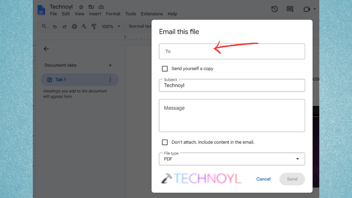This screenshot has height=198, width=352.
Task: Open the File menu
Action: click(x=53, y=14)
